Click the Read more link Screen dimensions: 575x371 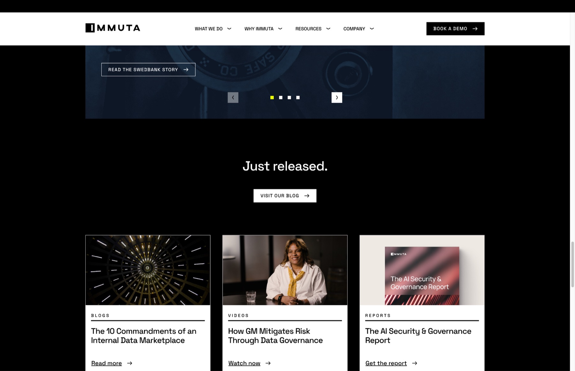106,363
